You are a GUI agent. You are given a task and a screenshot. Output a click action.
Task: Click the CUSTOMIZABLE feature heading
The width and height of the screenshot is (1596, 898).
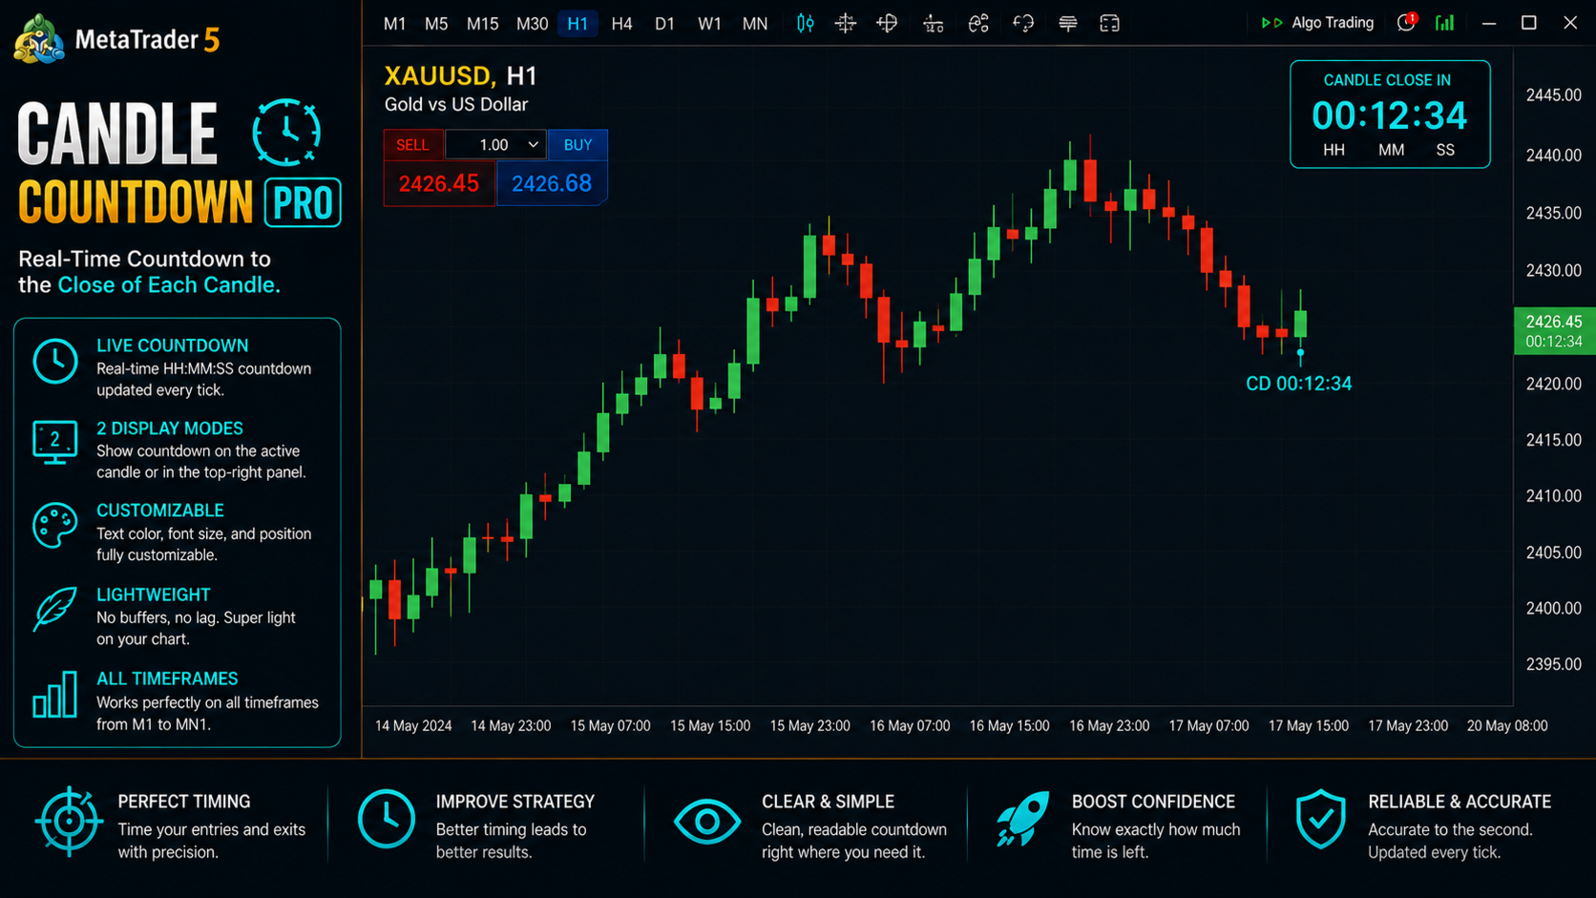(160, 511)
